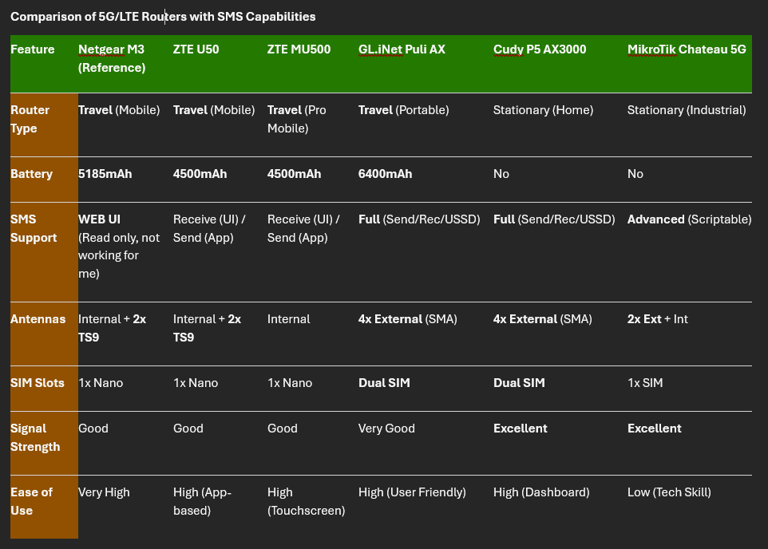The width and height of the screenshot is (768, 549).
Task: Click the 'SMS Support' row label
Action: point(34,228)
